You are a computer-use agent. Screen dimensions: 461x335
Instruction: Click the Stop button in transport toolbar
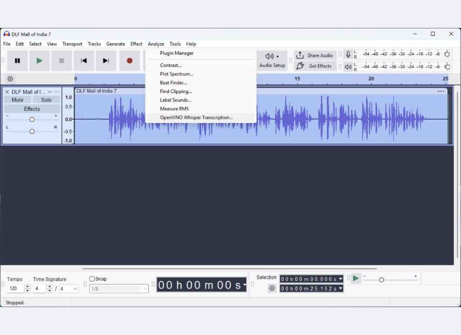[x=61, y=61]
